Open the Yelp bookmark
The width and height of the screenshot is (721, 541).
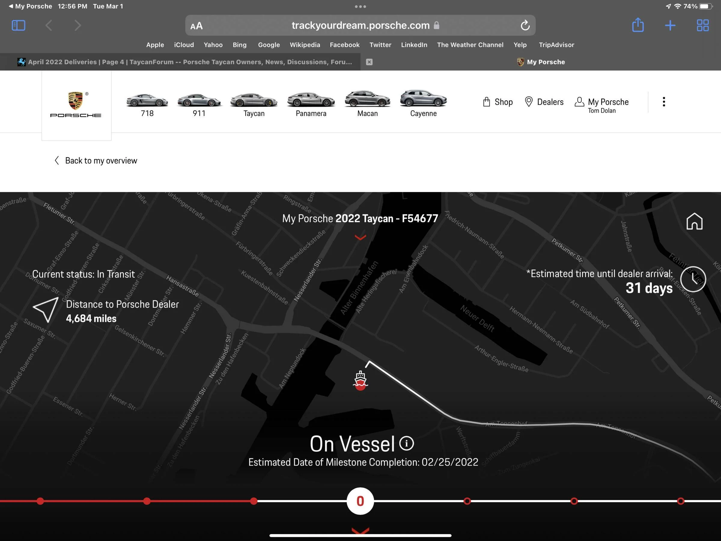coord(520,45)
